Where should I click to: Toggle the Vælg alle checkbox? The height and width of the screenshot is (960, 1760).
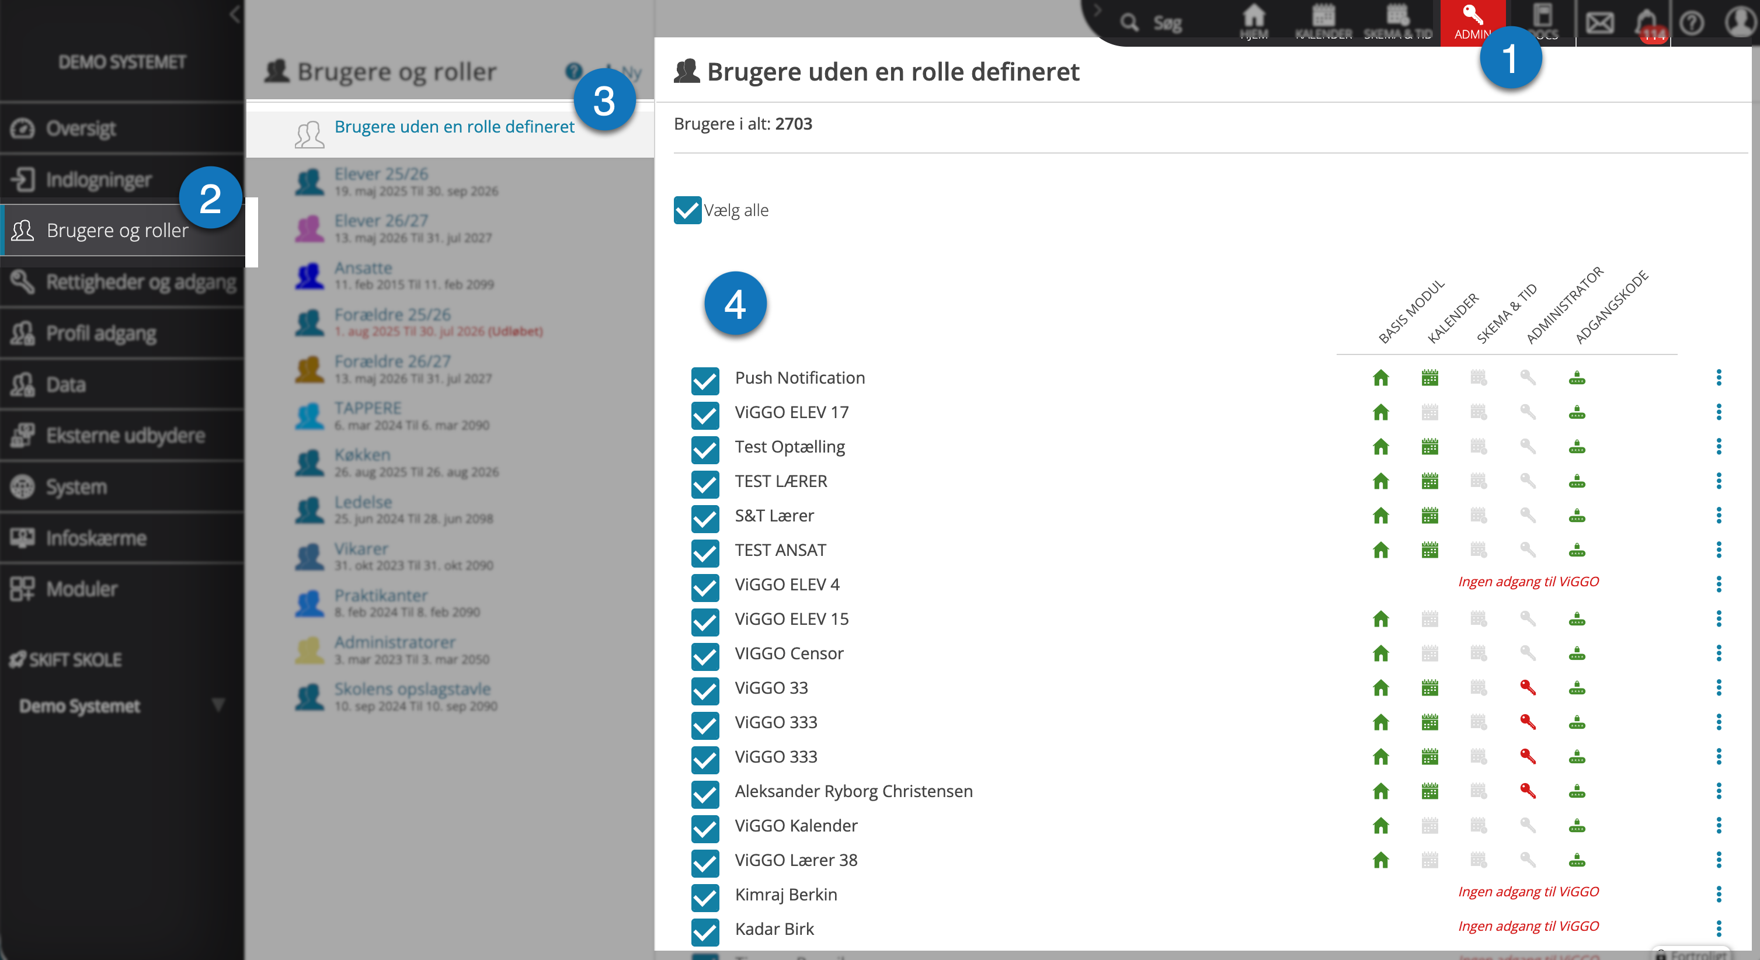coord(687,210)
